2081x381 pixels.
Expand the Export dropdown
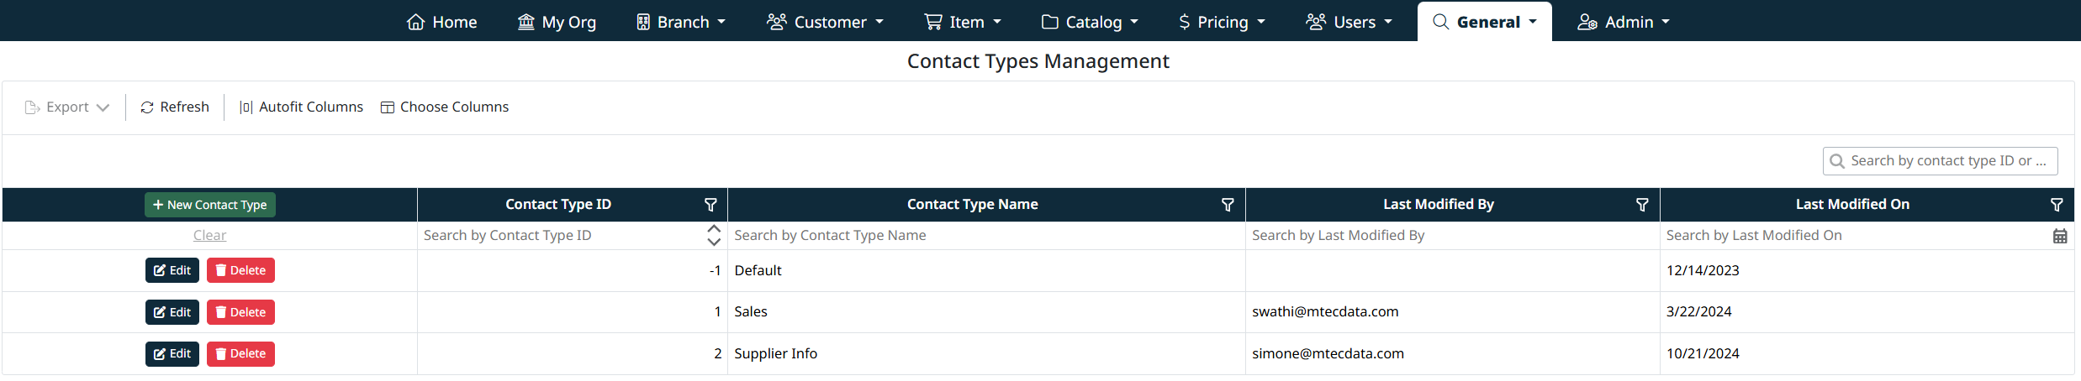[x=67, y=107]
